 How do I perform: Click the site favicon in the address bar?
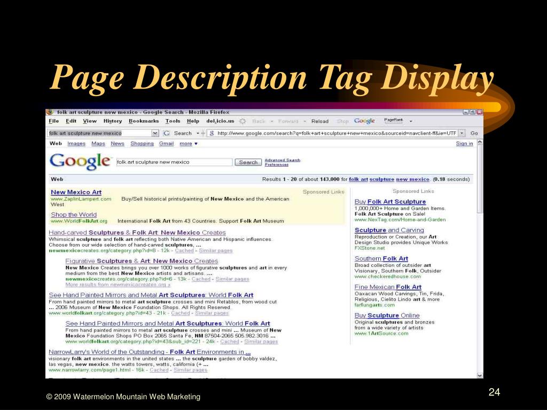(x=212, y=133)
